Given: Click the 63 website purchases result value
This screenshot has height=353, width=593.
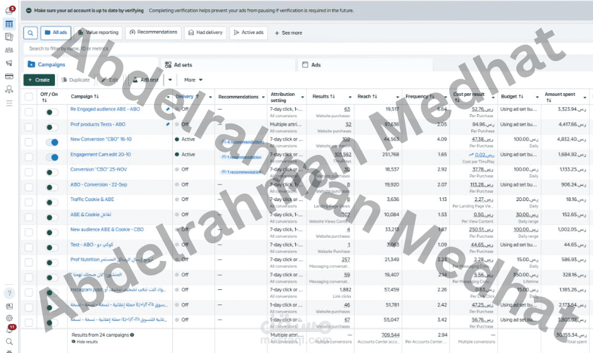Looking at the screenshot, I should [x=347, y=109].
